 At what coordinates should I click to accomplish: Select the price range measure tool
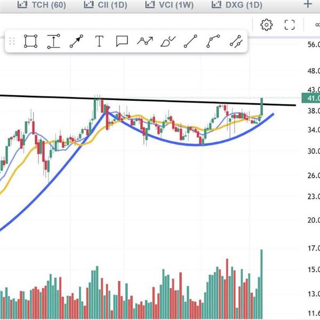pos(54,41)
